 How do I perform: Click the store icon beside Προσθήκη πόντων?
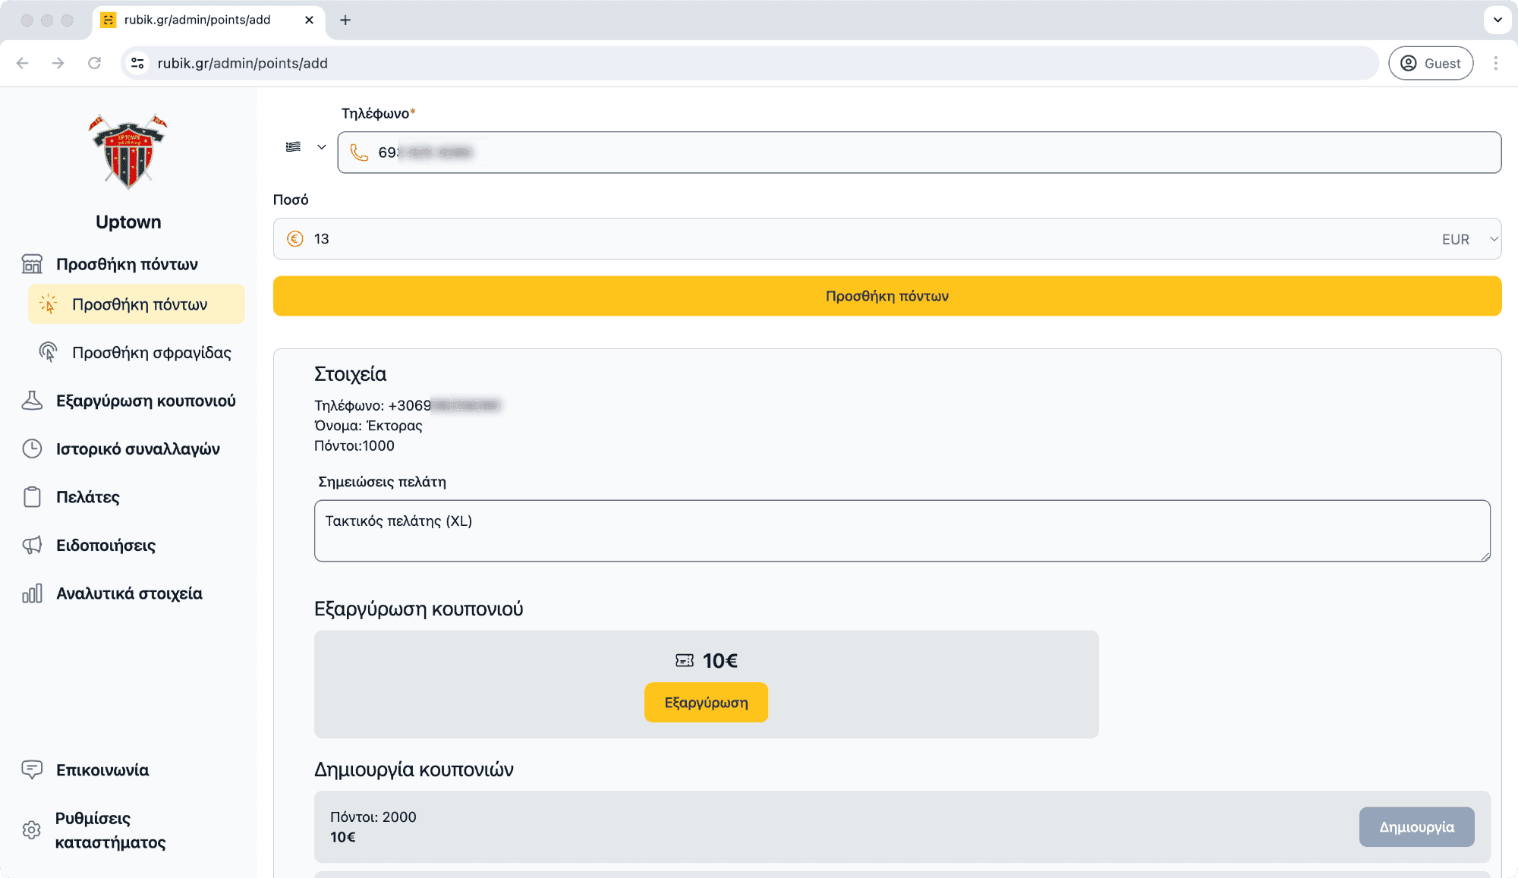coord(32,264)
